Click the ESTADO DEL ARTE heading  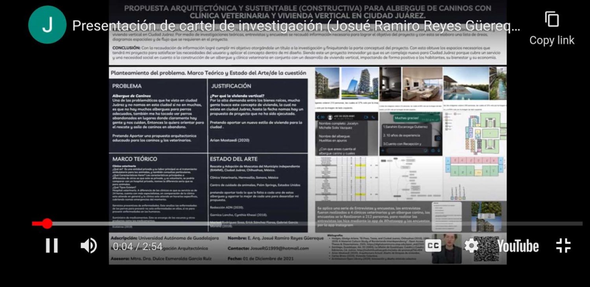click(234, 159)
